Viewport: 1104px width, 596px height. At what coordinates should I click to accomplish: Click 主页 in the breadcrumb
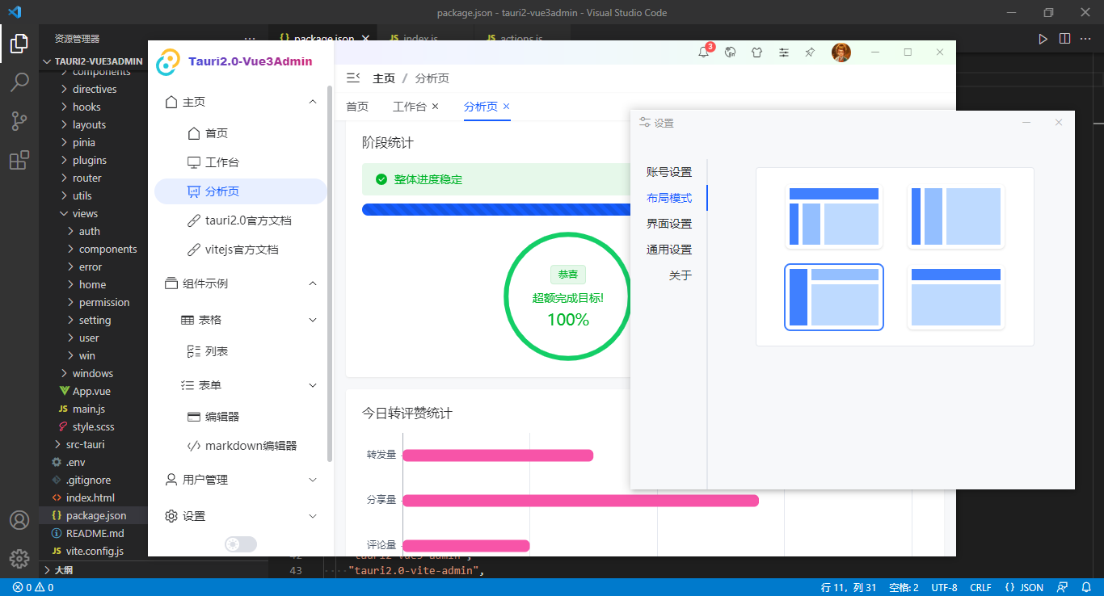click(x=384, y=78)
